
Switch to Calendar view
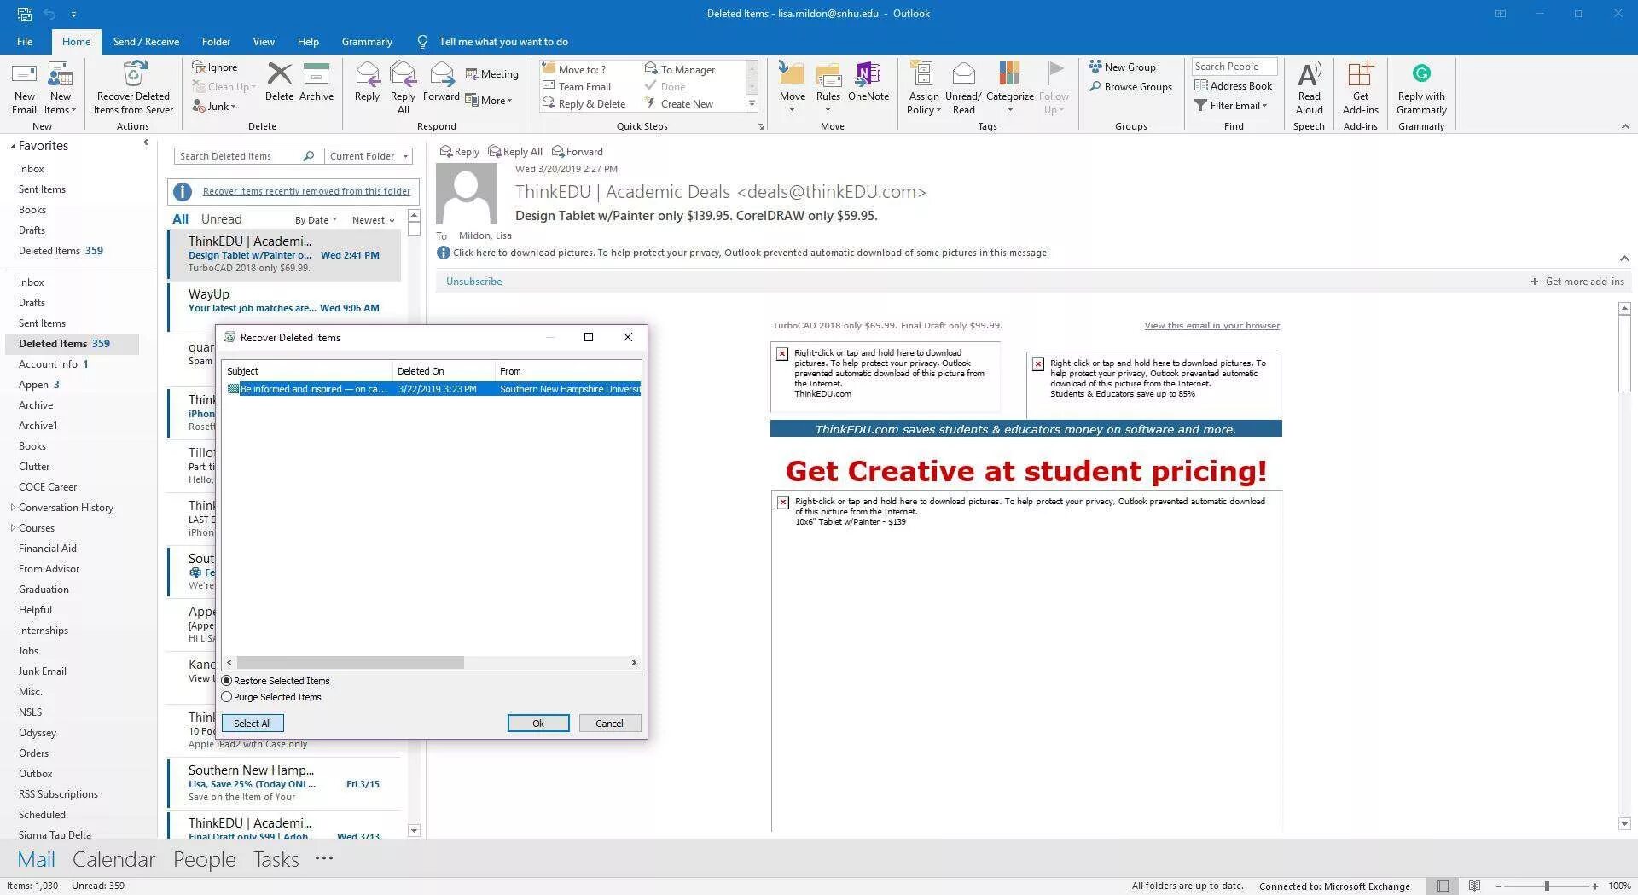click(113, 859)
